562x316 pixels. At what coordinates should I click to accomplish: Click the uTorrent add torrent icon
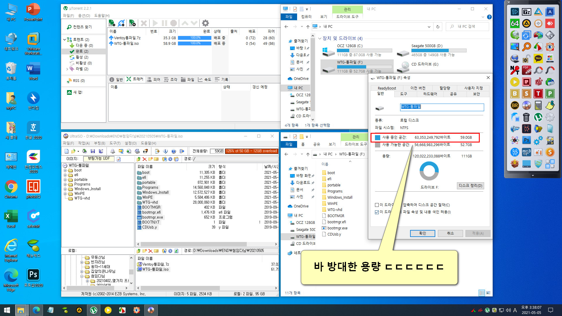tap(112, 23)
